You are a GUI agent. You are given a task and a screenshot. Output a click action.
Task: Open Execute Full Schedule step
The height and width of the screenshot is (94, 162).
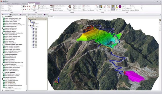(x=10, y=77)
